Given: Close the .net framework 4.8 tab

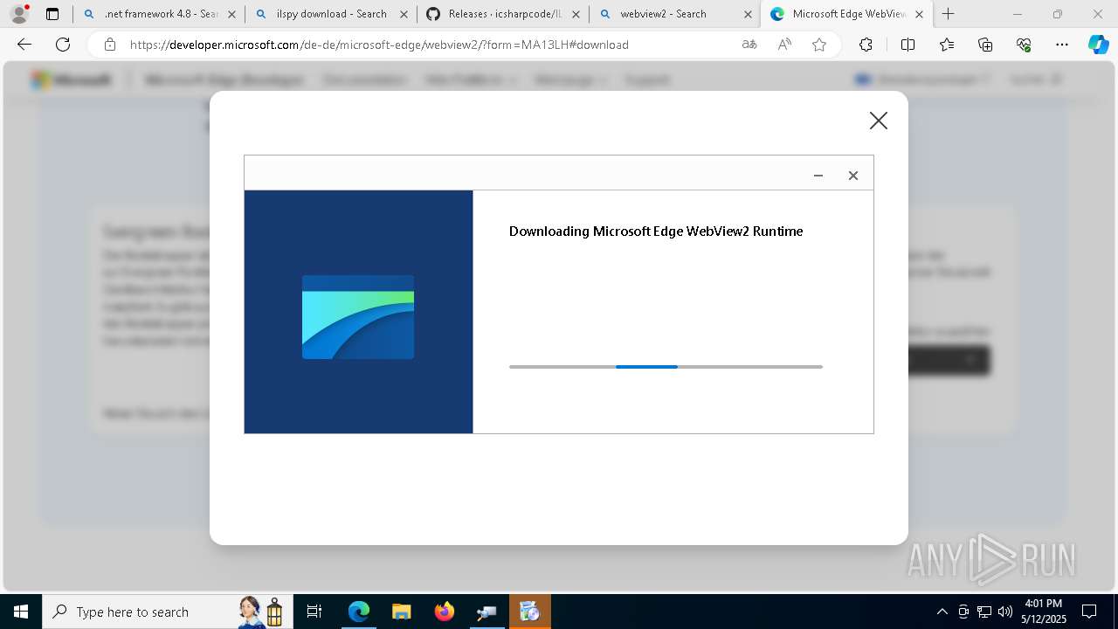Looking at the screenshot, I should (231, 14).
